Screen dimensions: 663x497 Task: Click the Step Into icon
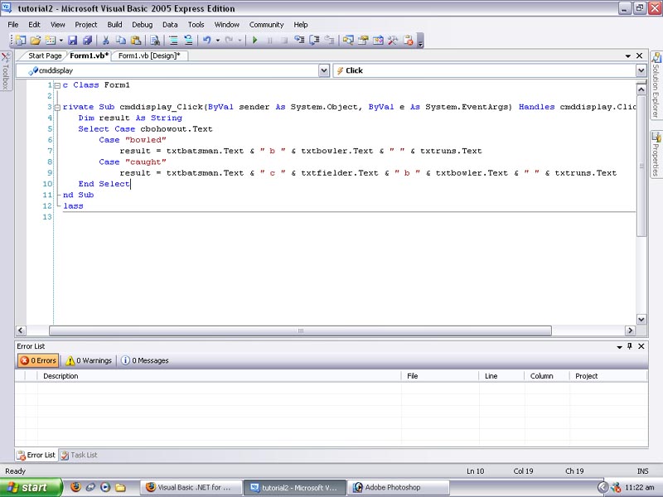click(x=299, y=40)
